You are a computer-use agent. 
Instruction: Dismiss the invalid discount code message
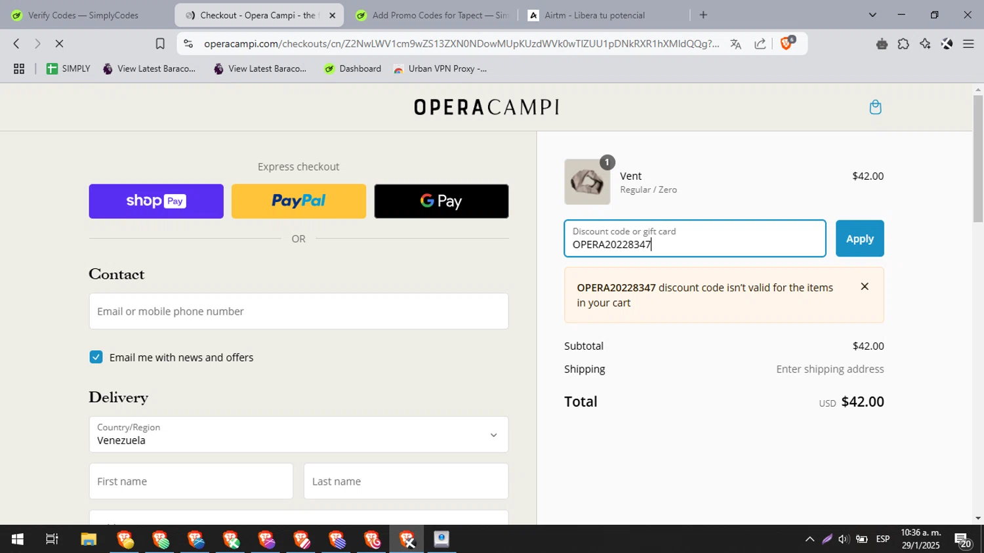coord(865,287)
